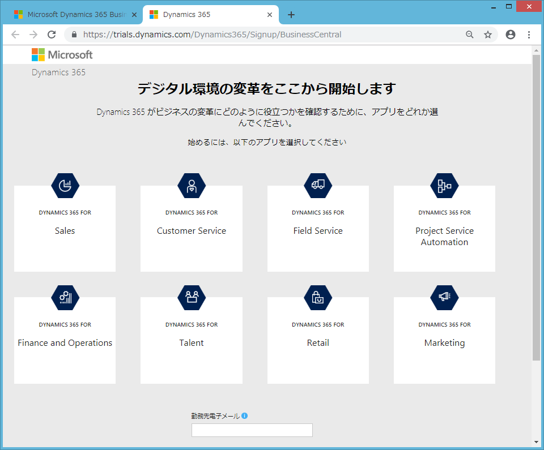This screenshot has height=450, width=544.
Task: Pick the Field Service app name
Action: [x=318, y=230]
